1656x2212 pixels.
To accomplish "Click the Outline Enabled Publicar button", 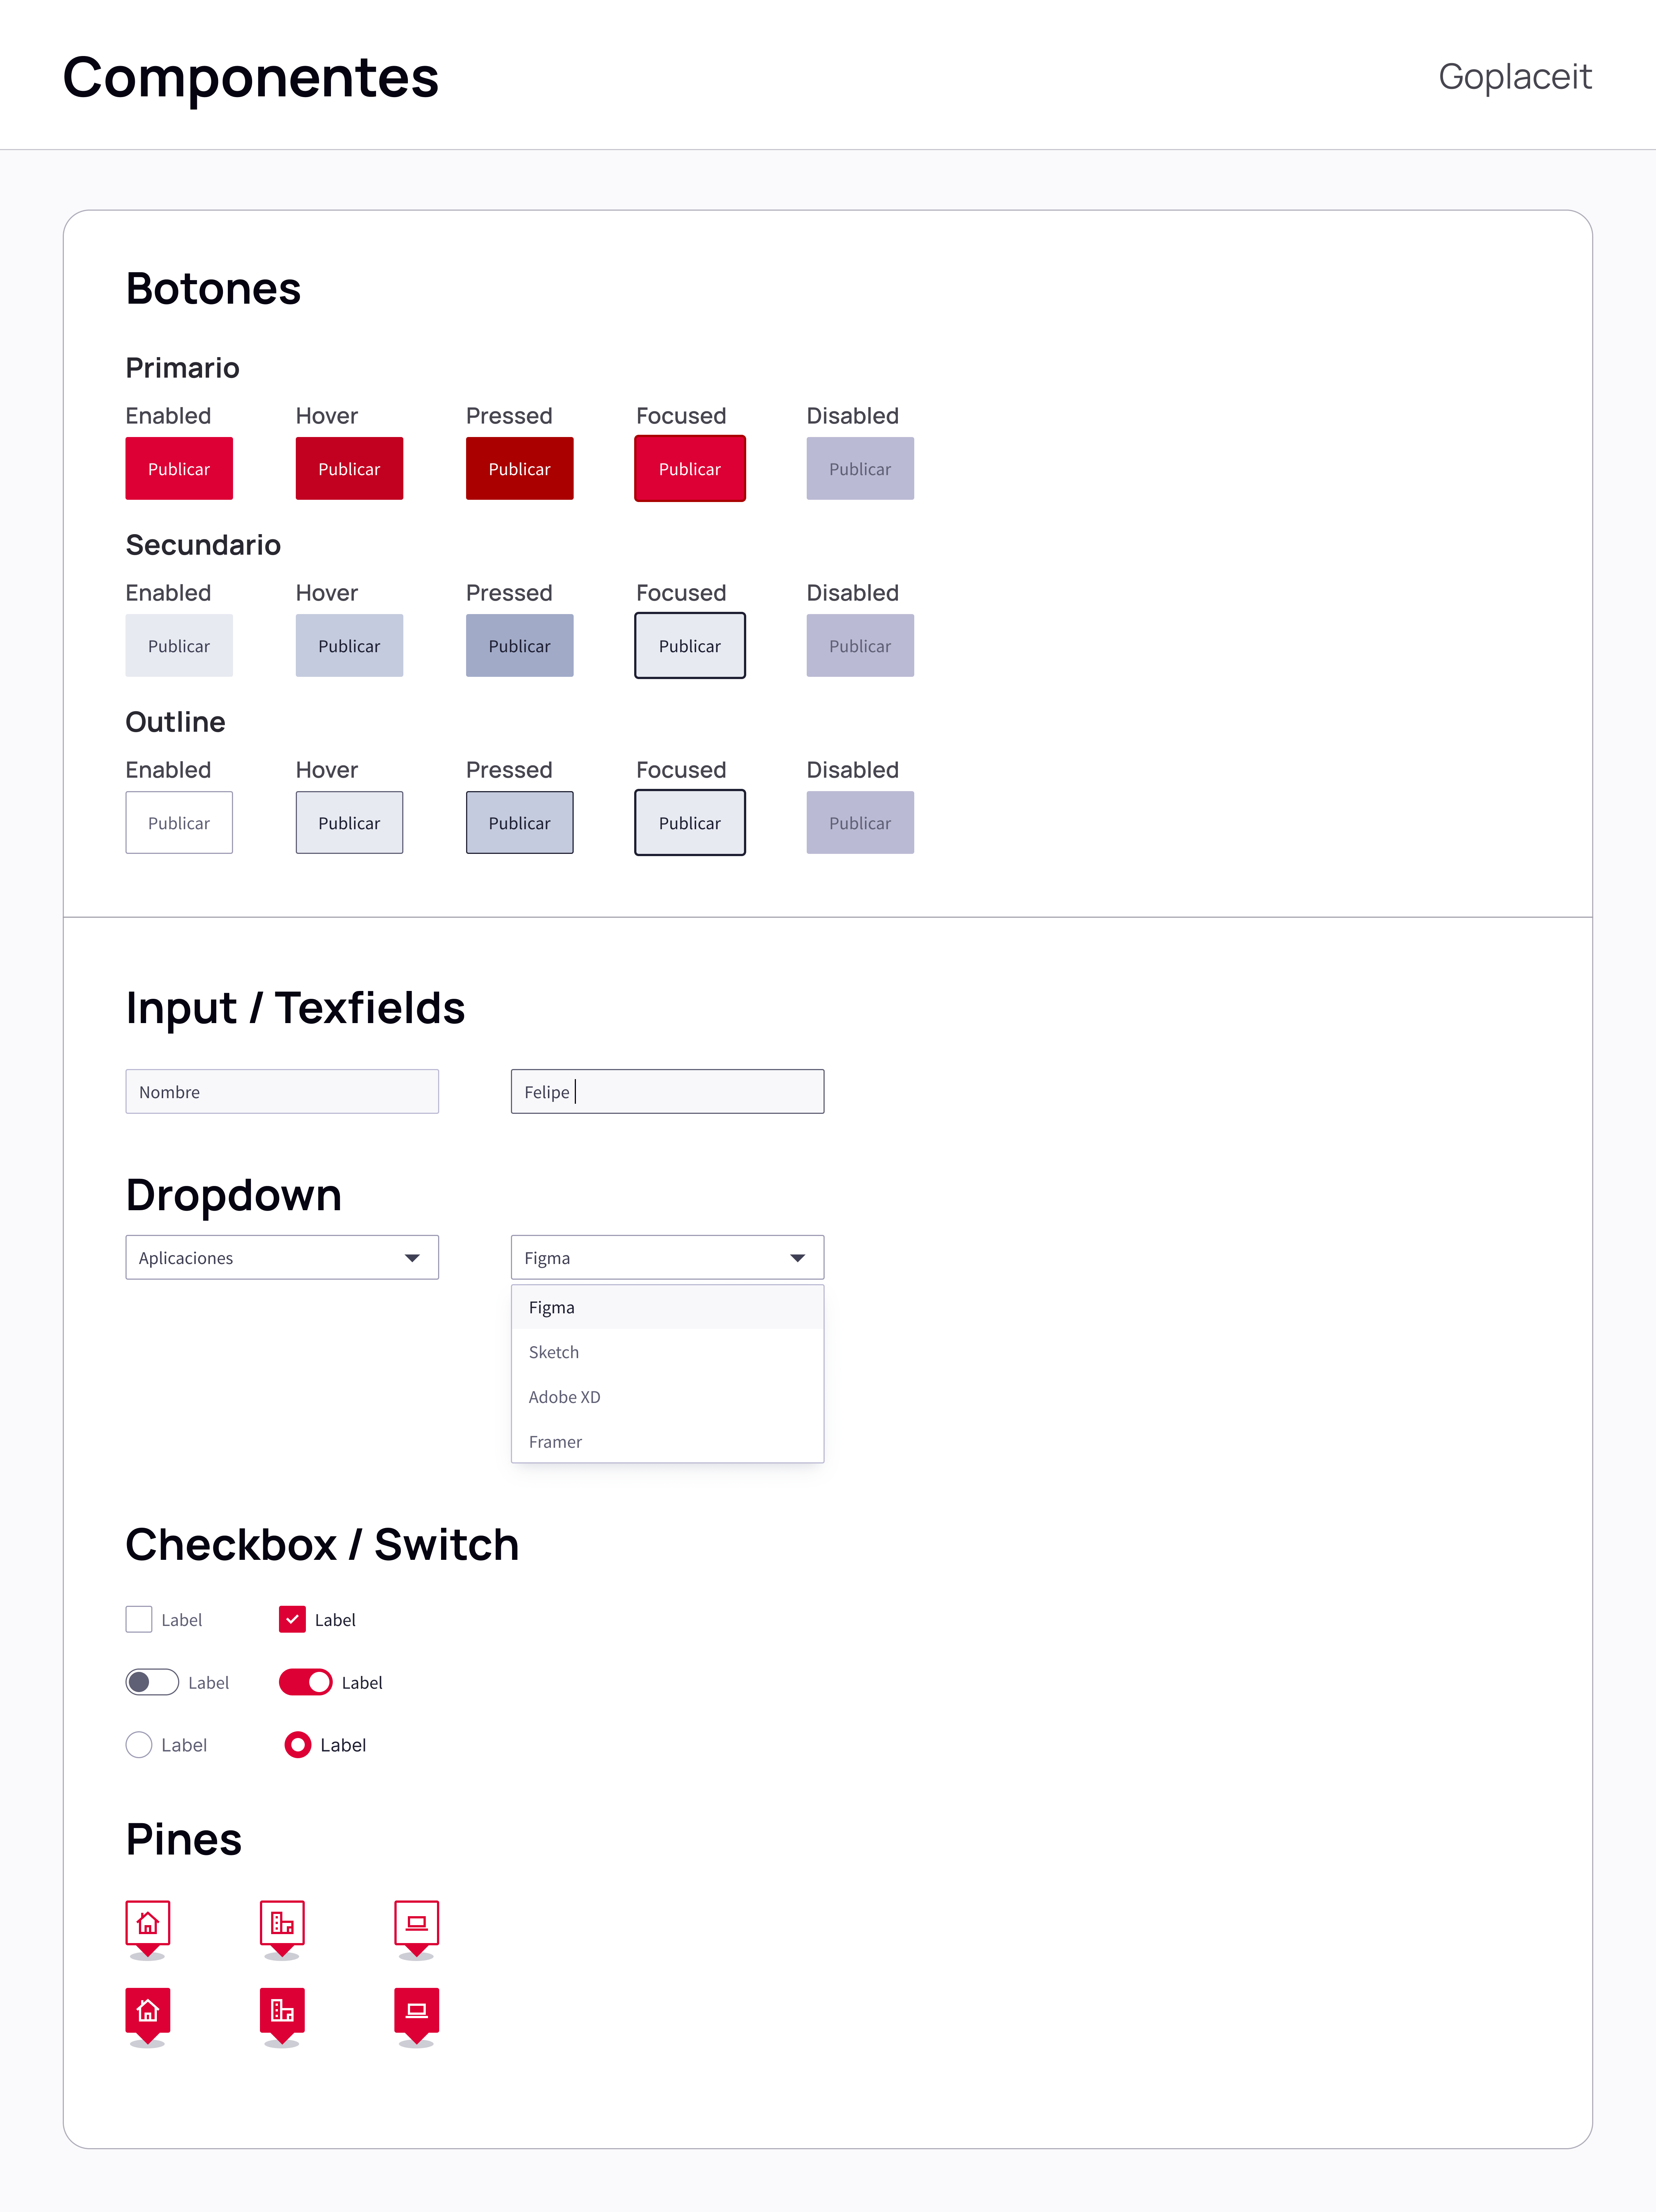I will [x=179, y=823].
